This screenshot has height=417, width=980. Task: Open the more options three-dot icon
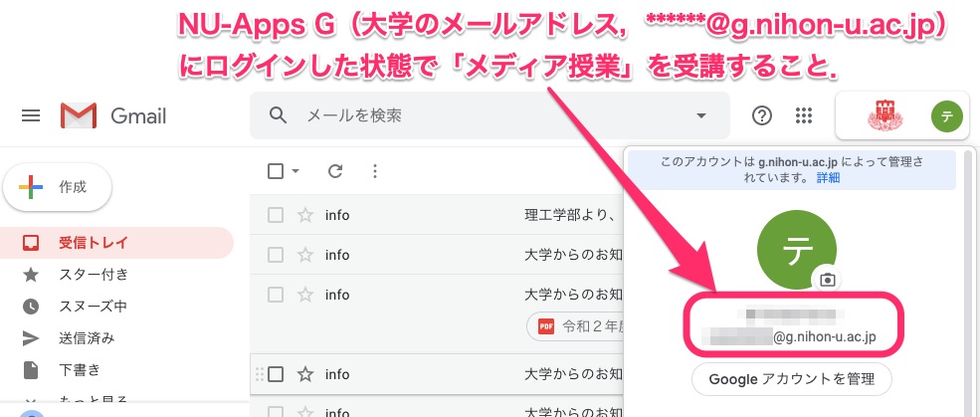(x=374, y=170)
